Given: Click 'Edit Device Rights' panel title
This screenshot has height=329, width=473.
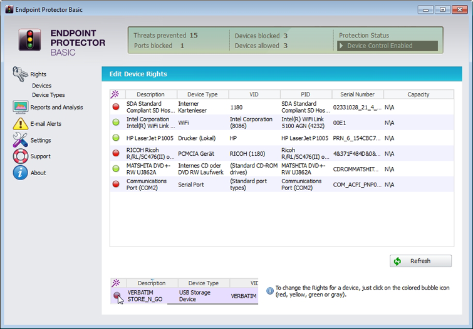Looking at the screenshot, I should (138, 74).
